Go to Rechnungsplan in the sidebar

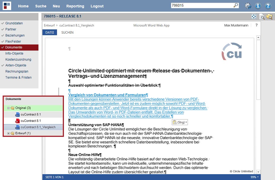(17, 71)
